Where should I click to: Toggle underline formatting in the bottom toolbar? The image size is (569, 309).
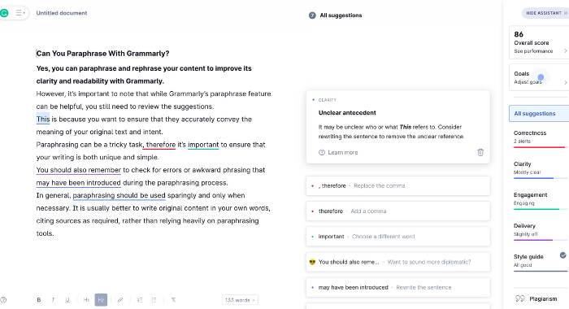tap(67, 300)
